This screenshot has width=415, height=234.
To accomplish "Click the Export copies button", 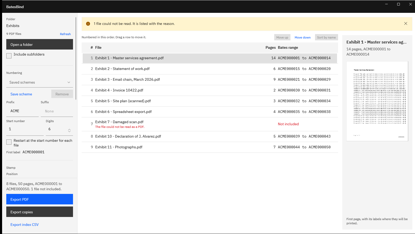I will click(x=40, y=212).
